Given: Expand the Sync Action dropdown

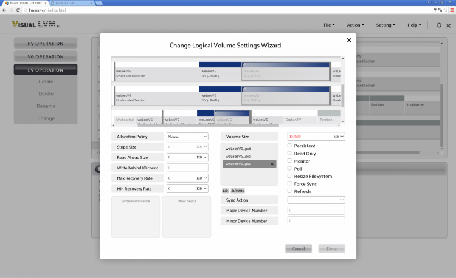Looking at the screenshot, I should [x=316, y=200].
